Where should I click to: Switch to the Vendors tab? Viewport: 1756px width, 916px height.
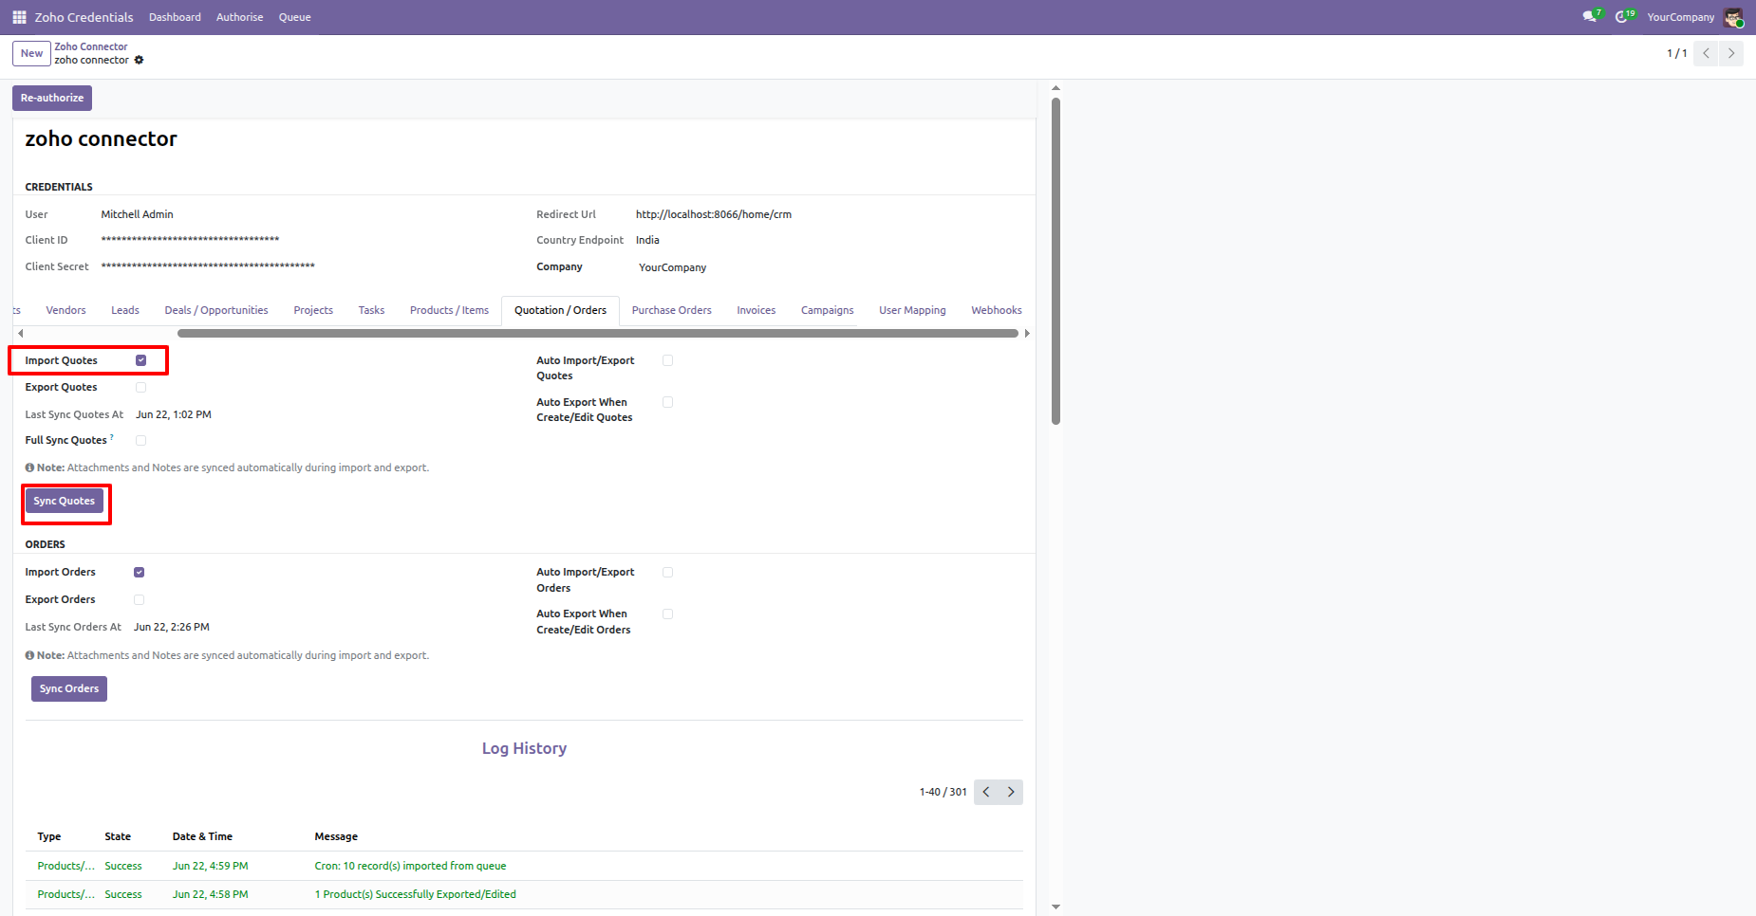pyautogui.click(x=65, y=310)
